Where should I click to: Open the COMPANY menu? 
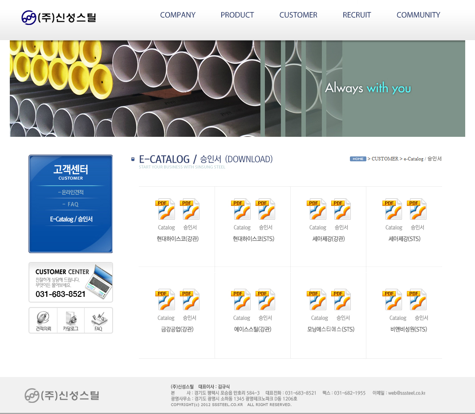pyautogui.click(x=178, y=15)
